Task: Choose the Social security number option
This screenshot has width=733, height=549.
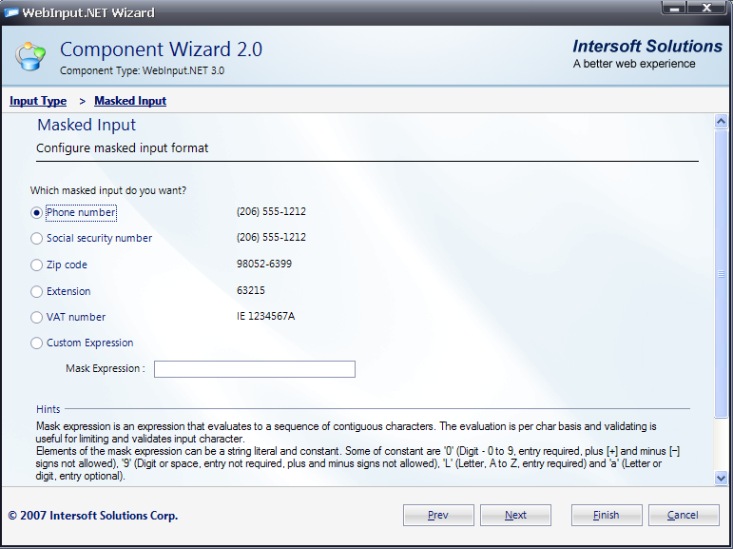Action: click(37, 239)
